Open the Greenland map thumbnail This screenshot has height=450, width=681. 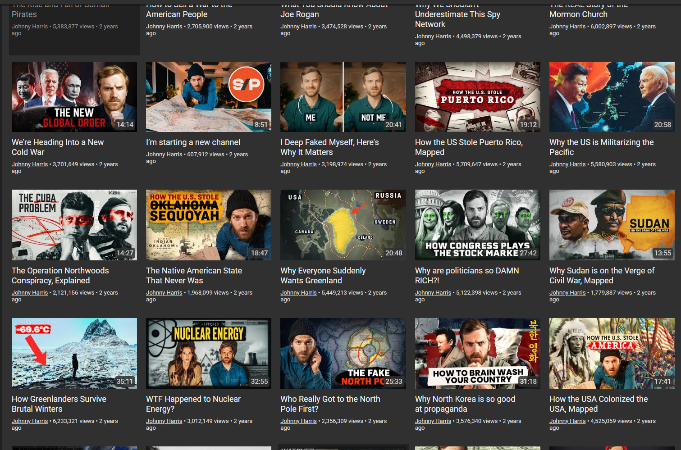coord(343,225)
